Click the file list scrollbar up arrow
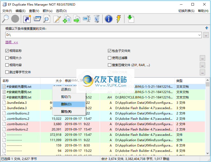 coord(207,80)
